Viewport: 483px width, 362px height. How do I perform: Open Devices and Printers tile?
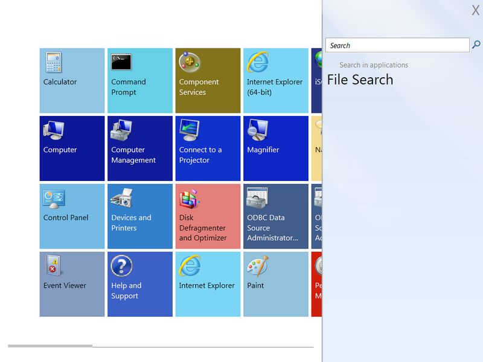(139, 217)
